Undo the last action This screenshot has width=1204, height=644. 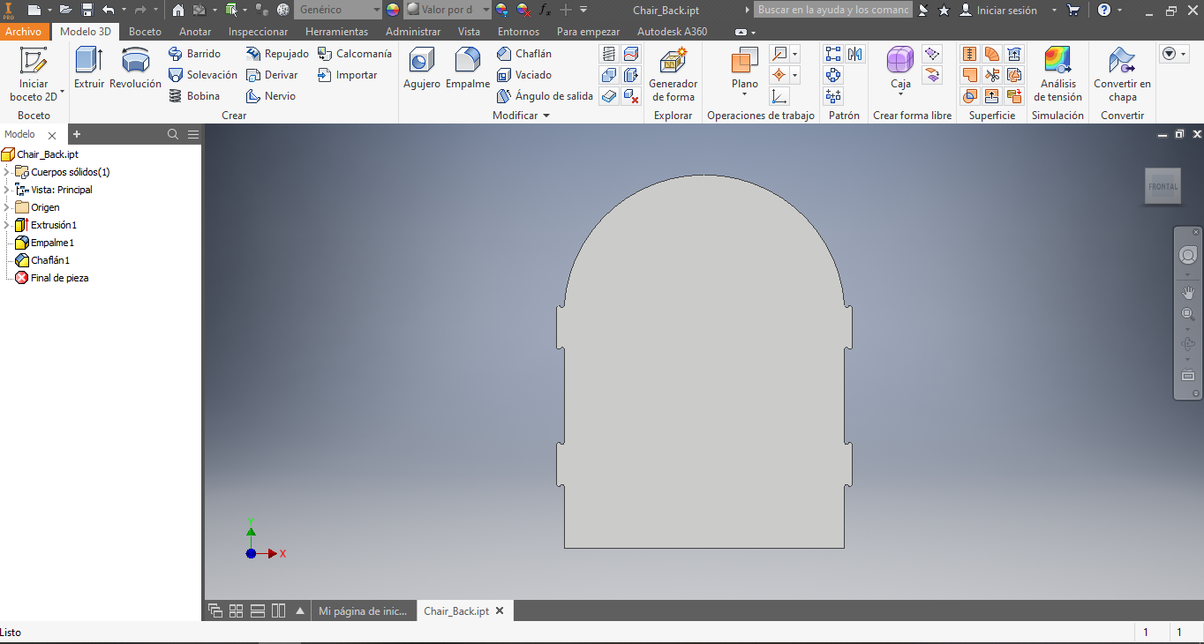click(x=109, y=10)
